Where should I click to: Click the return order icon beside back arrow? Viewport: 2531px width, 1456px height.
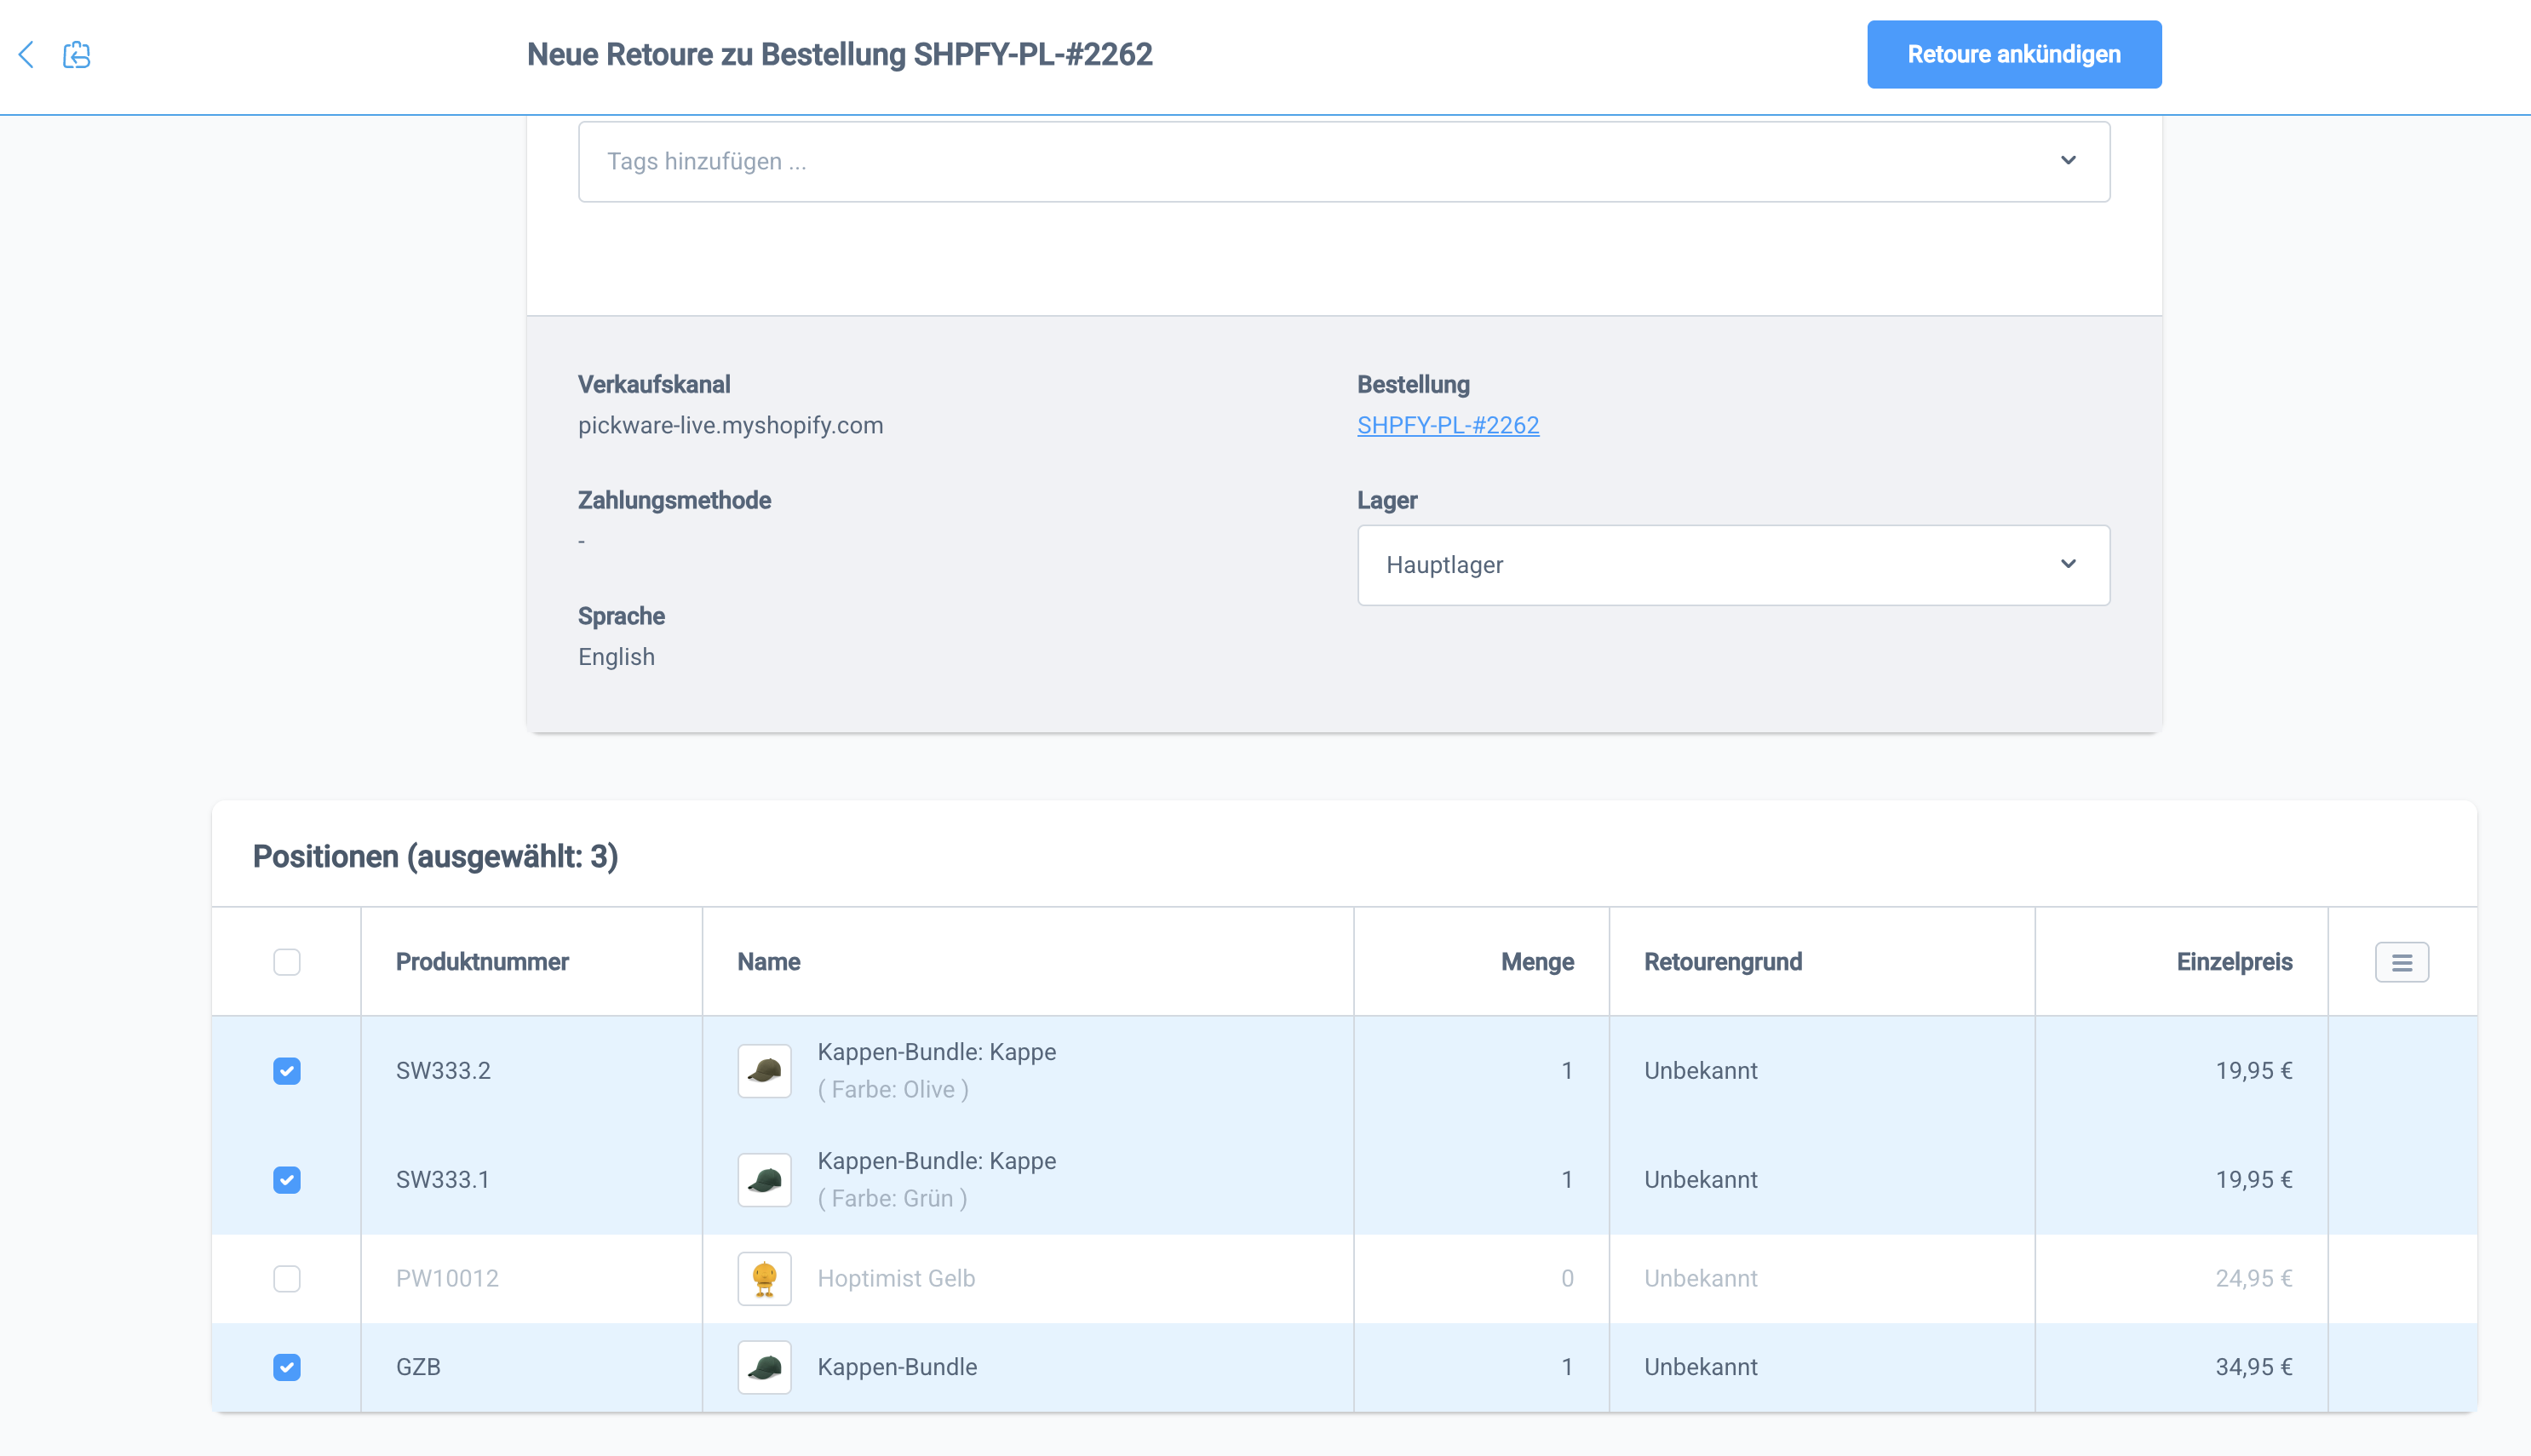(77, 54)
